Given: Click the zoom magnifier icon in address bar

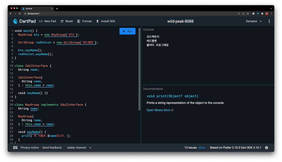Looking at the screenshot, I should [239, 14].
